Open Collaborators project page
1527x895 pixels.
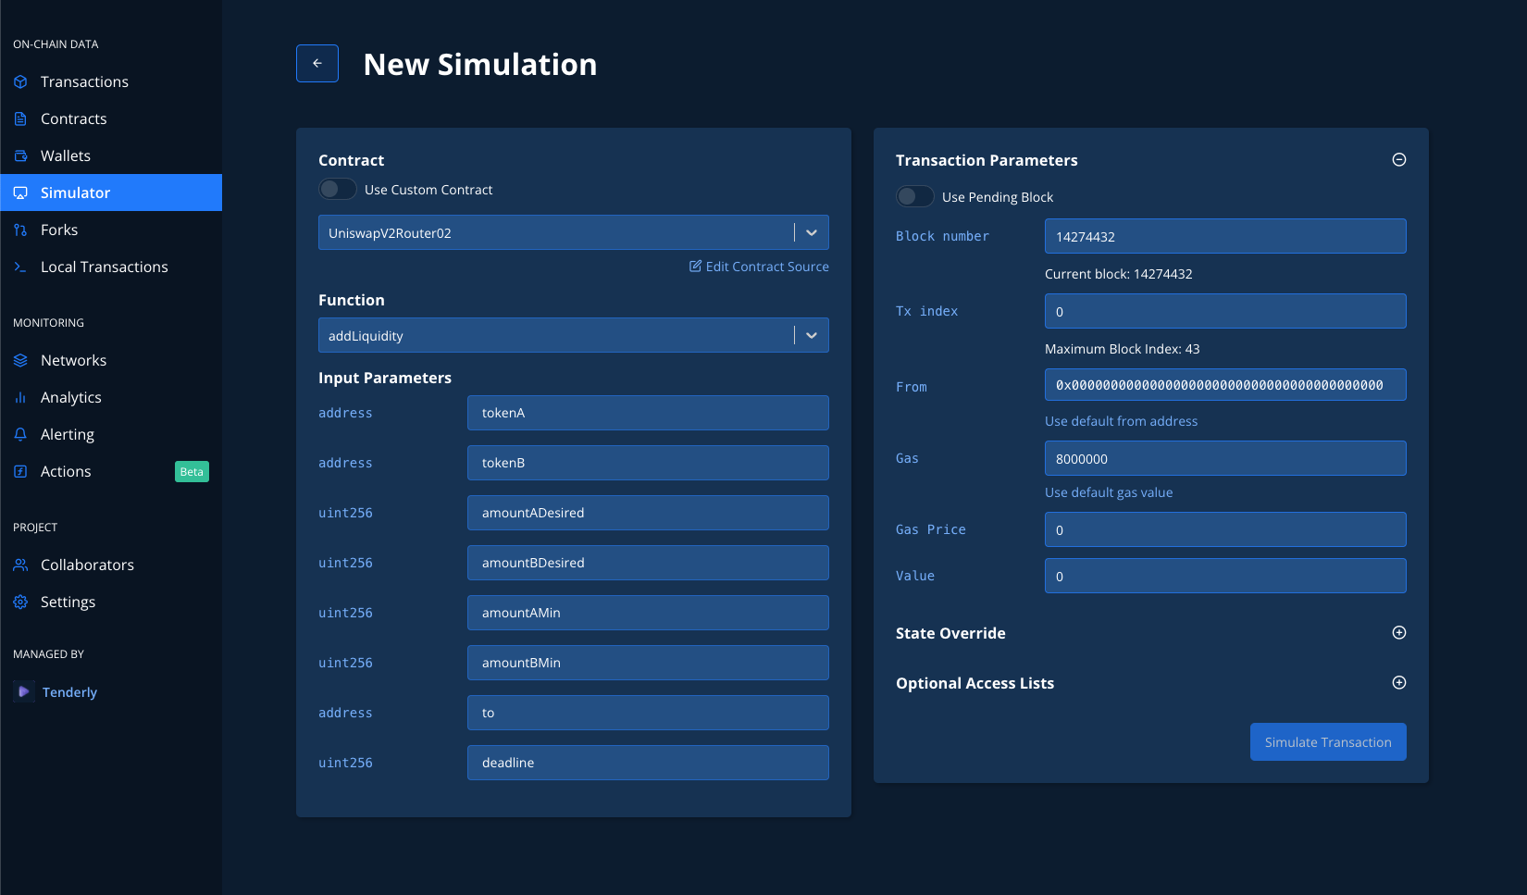pos(111,565)
